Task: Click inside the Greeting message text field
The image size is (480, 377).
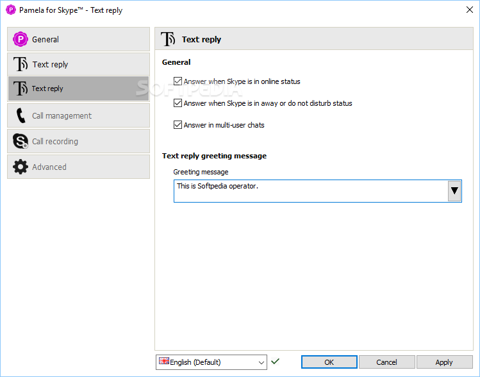Action: tap(311, 191)
